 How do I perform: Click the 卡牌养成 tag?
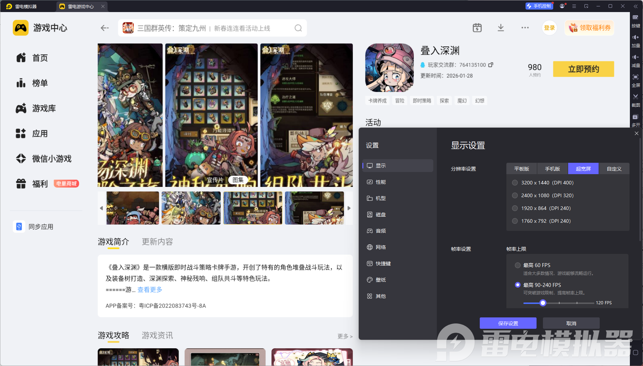[x=377, y=101]
